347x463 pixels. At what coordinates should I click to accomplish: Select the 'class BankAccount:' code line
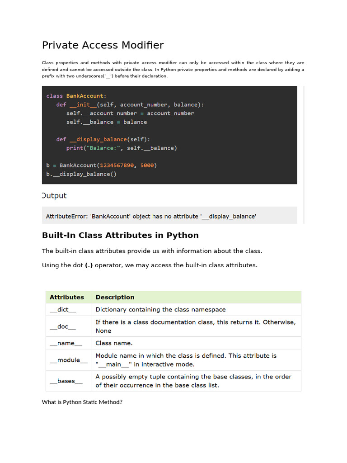click(x=76, y=96)
